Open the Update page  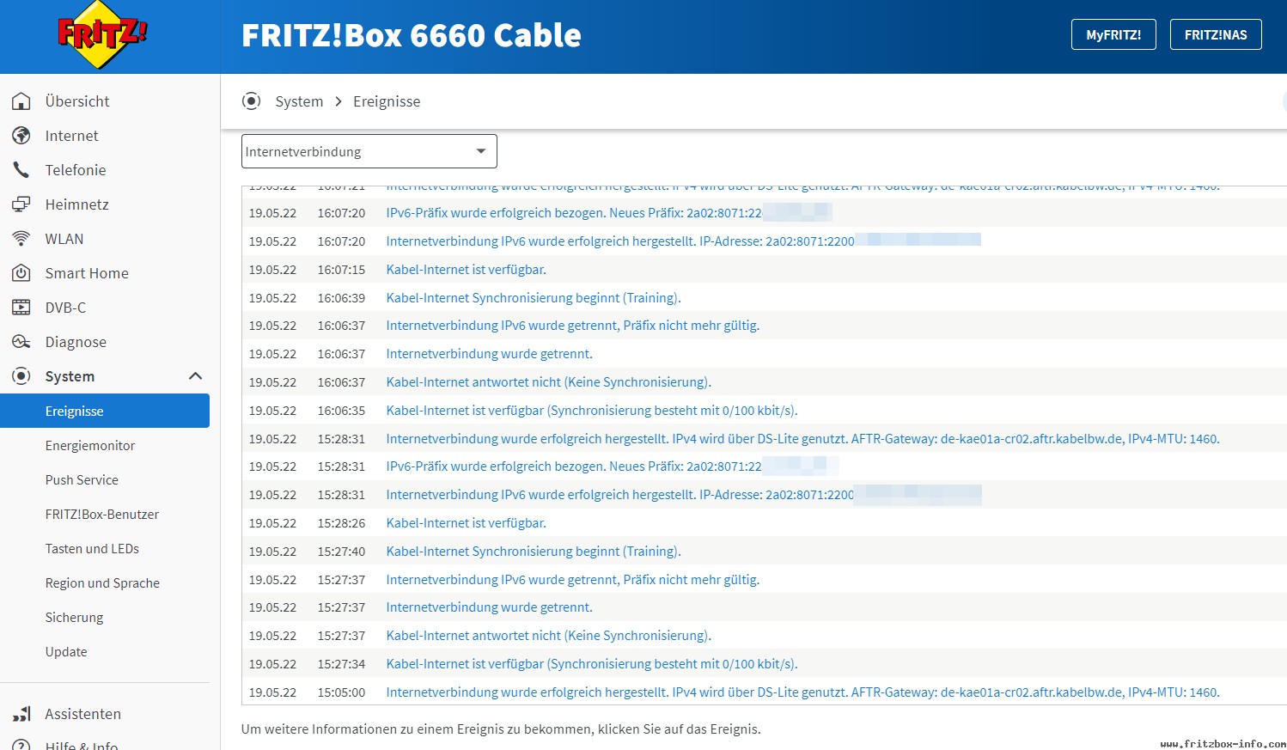(x=66, y=651)
